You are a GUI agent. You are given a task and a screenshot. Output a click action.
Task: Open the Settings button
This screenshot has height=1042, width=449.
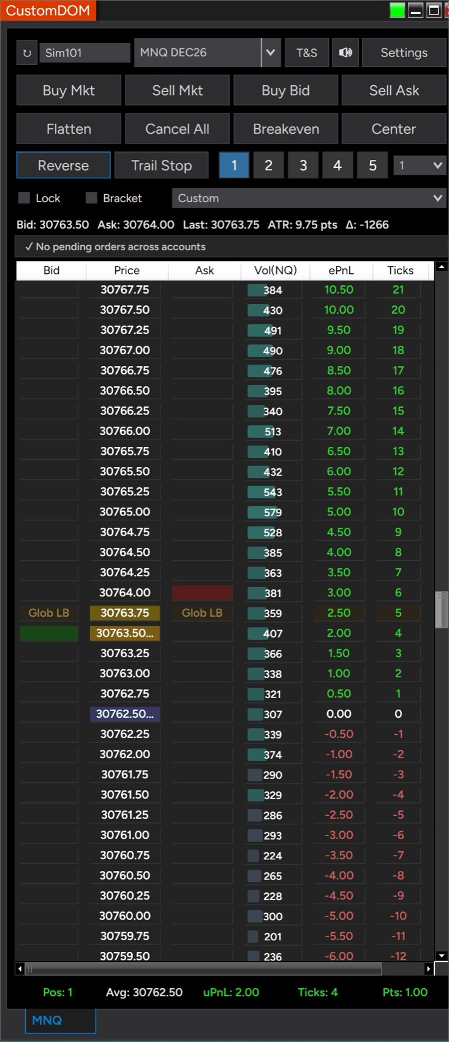click(x=404, y=53)
